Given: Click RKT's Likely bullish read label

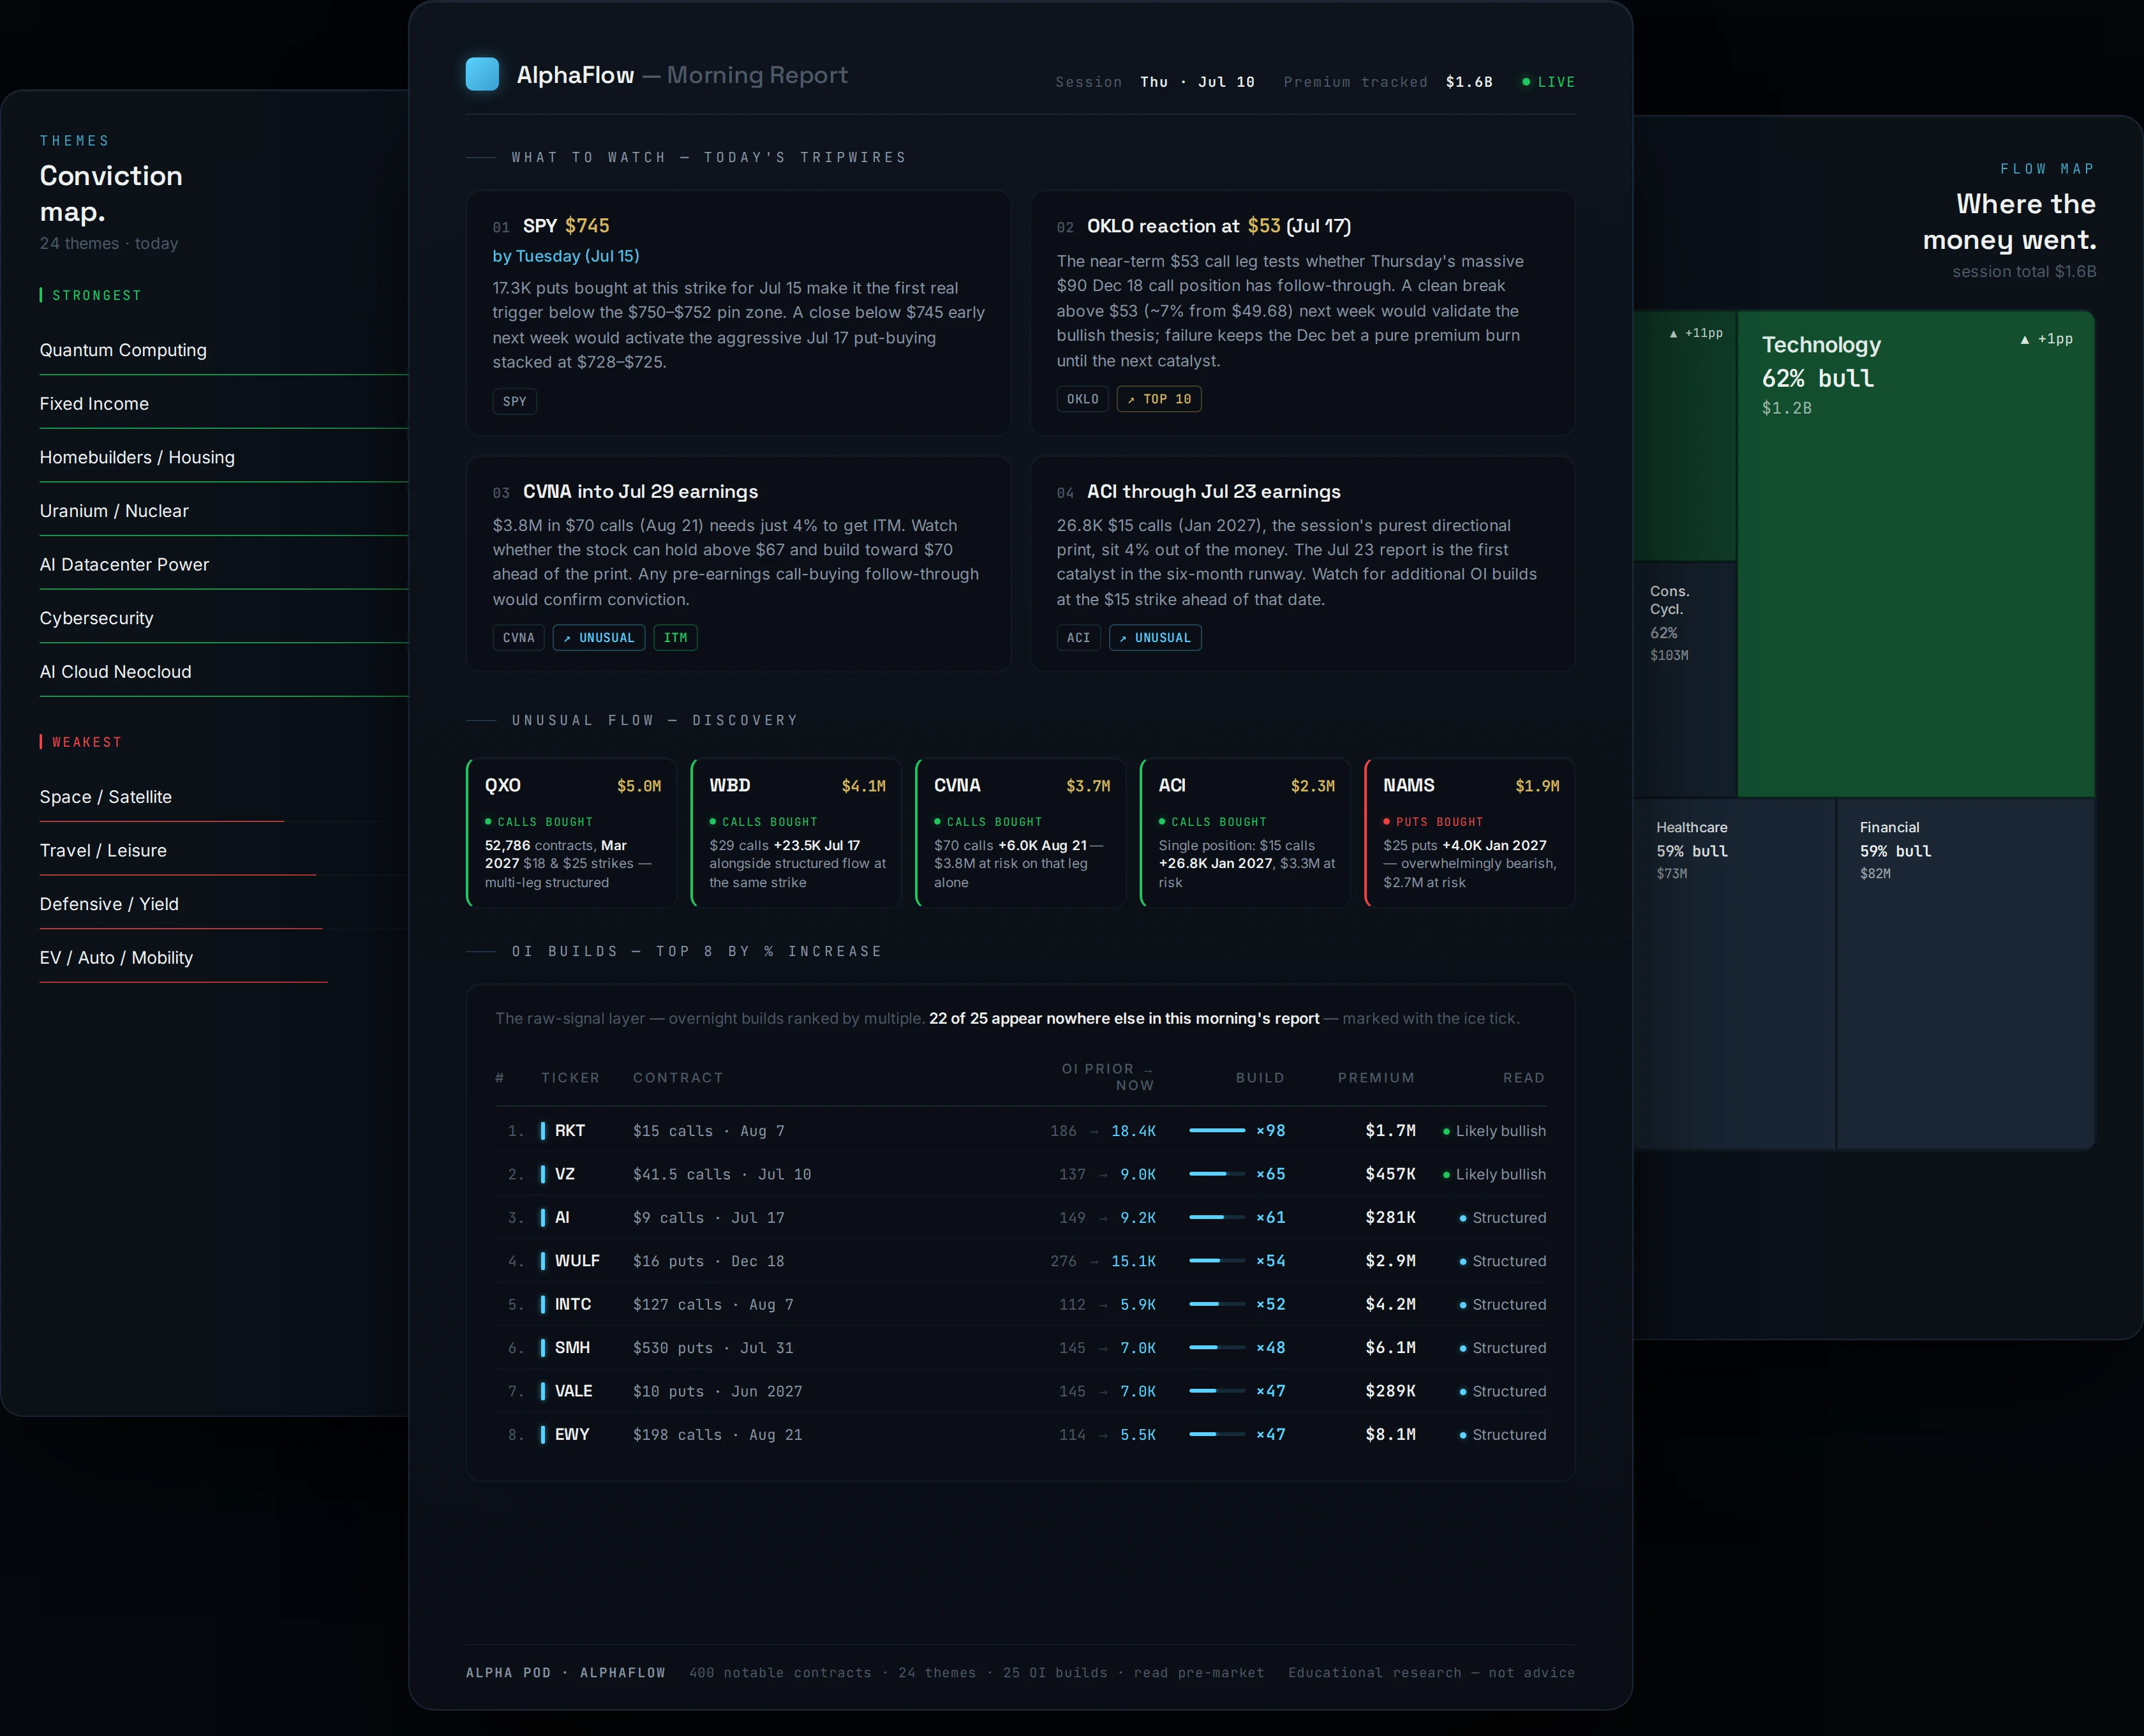Looking at the screenshot, I should coord(1494,1131).
